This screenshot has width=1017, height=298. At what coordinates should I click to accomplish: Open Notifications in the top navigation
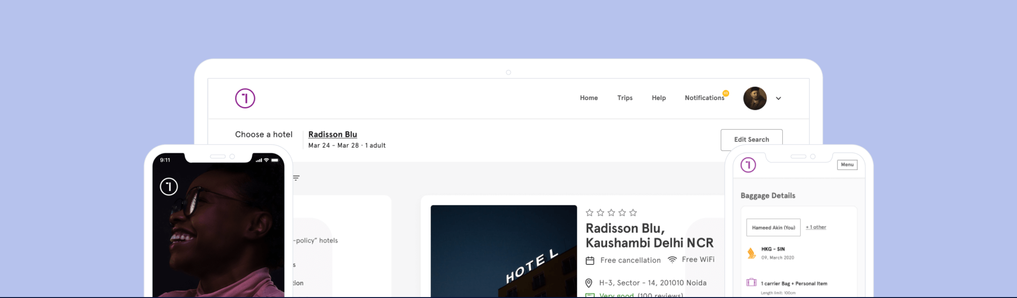pyautogui.click(x=704, y=98)
